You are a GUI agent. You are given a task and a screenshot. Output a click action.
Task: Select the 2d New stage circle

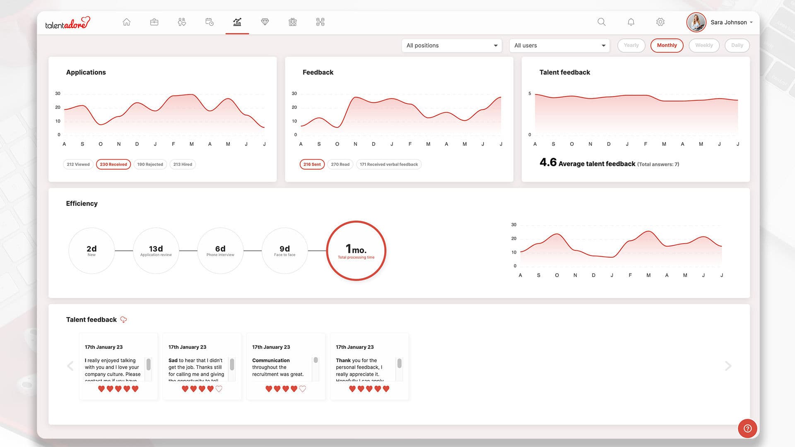pyautogui.click(x=92, y=250)
